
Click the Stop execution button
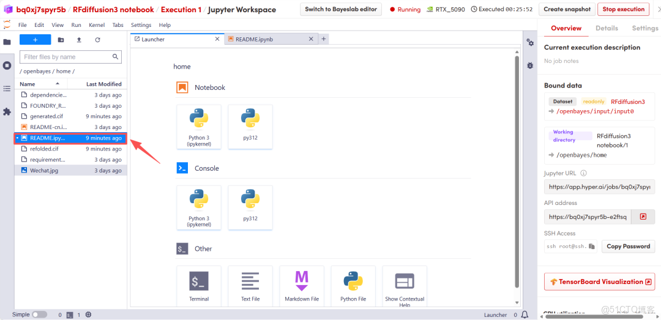click(623, 9)
